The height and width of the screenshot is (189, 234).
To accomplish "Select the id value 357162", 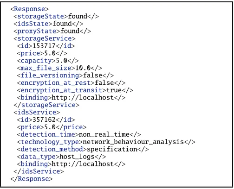I will (44, 120).
